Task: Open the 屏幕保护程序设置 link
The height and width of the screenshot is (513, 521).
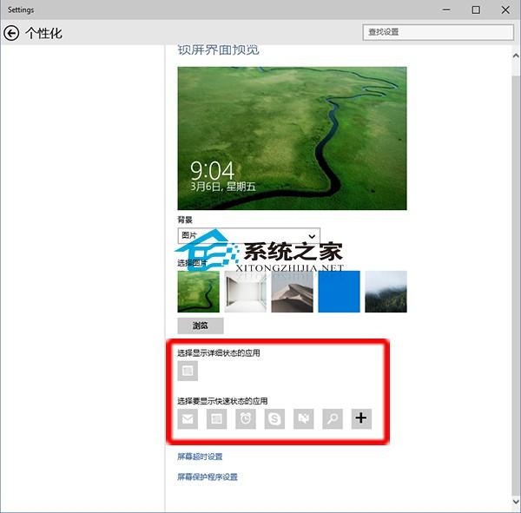Action: click(x=208, y=477)
